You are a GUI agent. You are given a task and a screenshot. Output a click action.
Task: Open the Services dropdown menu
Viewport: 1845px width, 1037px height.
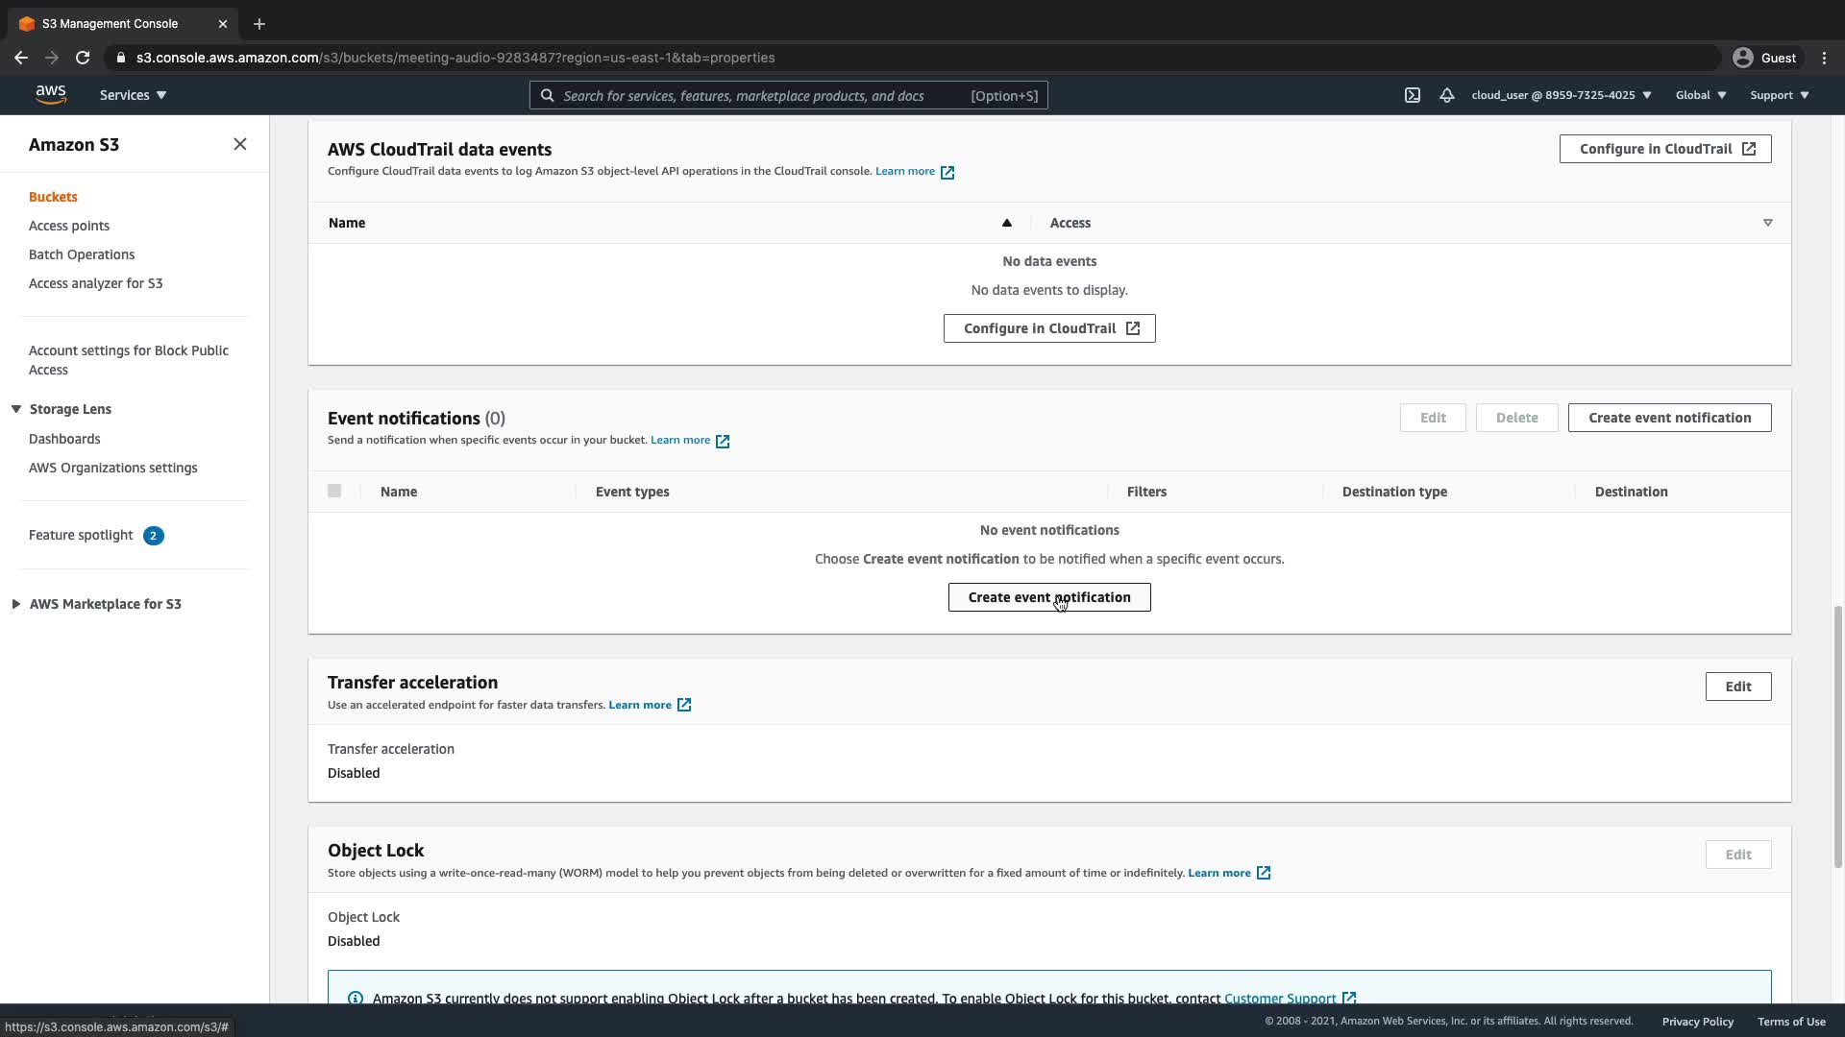pyautogui.click(x=133, y=95)
